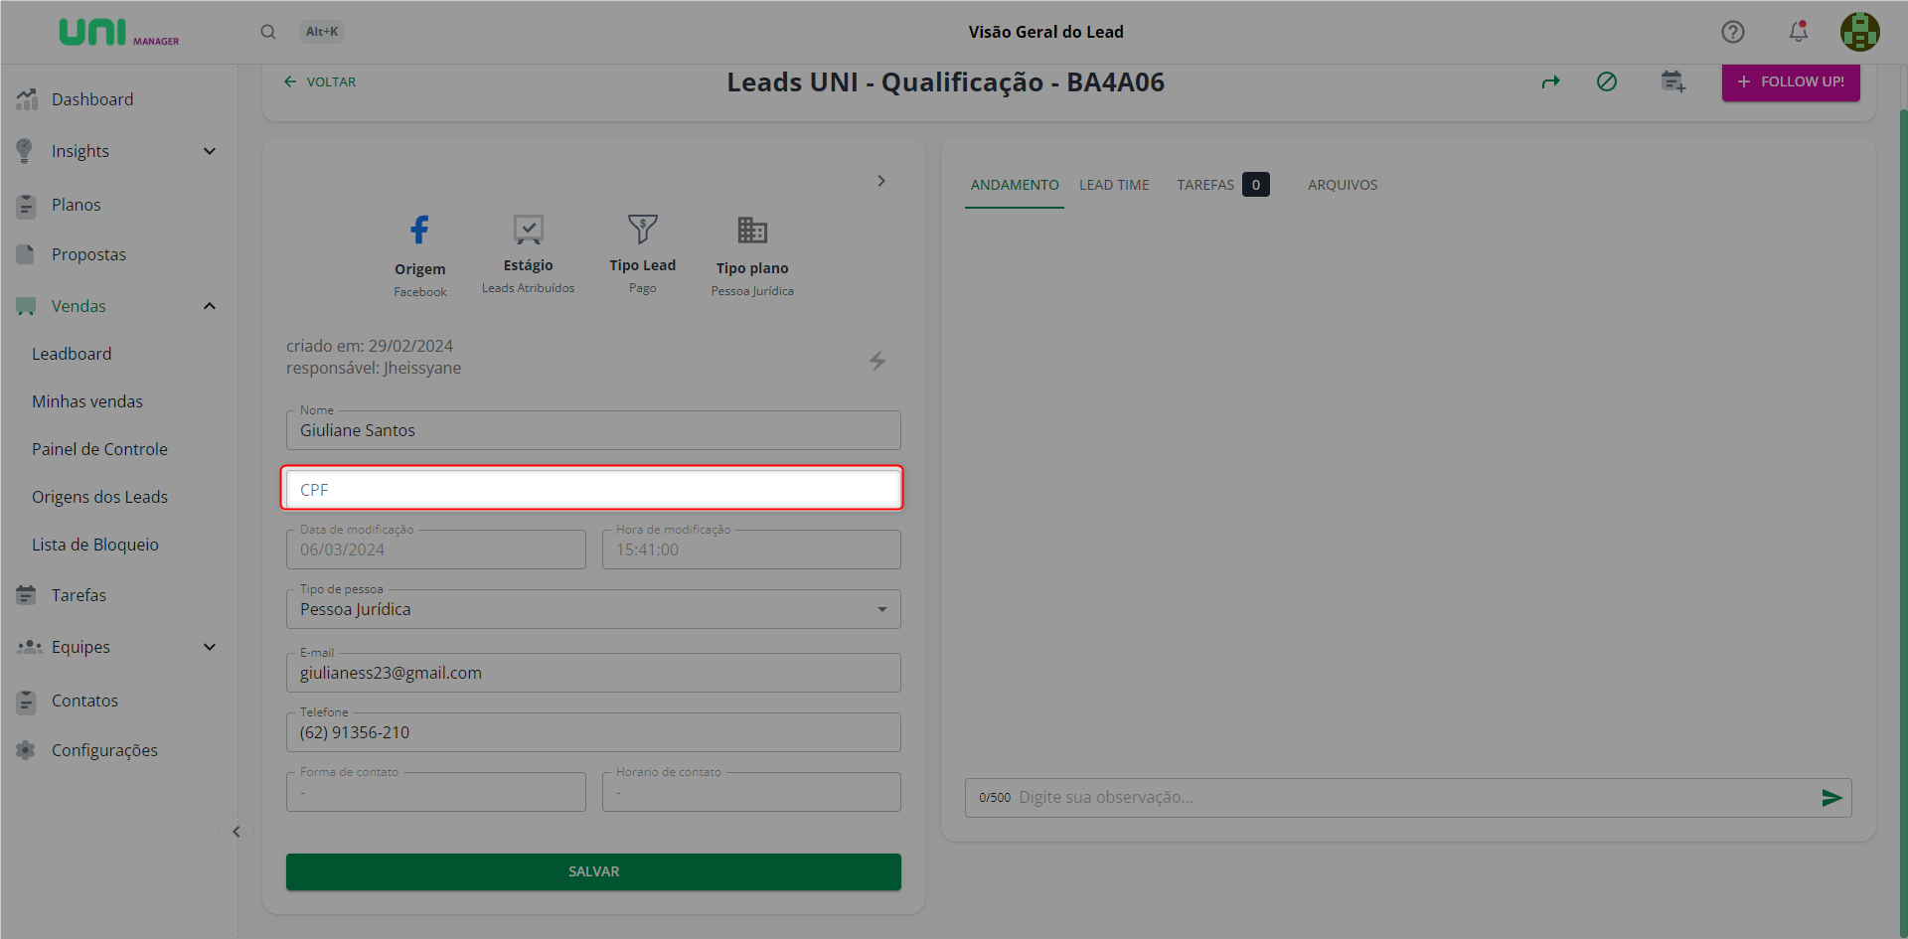Click the lightning bolt icon
This screenshot has width=1908, height=939.
click(876, 361)
